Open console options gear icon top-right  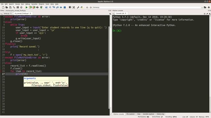(x=210, y=14)
